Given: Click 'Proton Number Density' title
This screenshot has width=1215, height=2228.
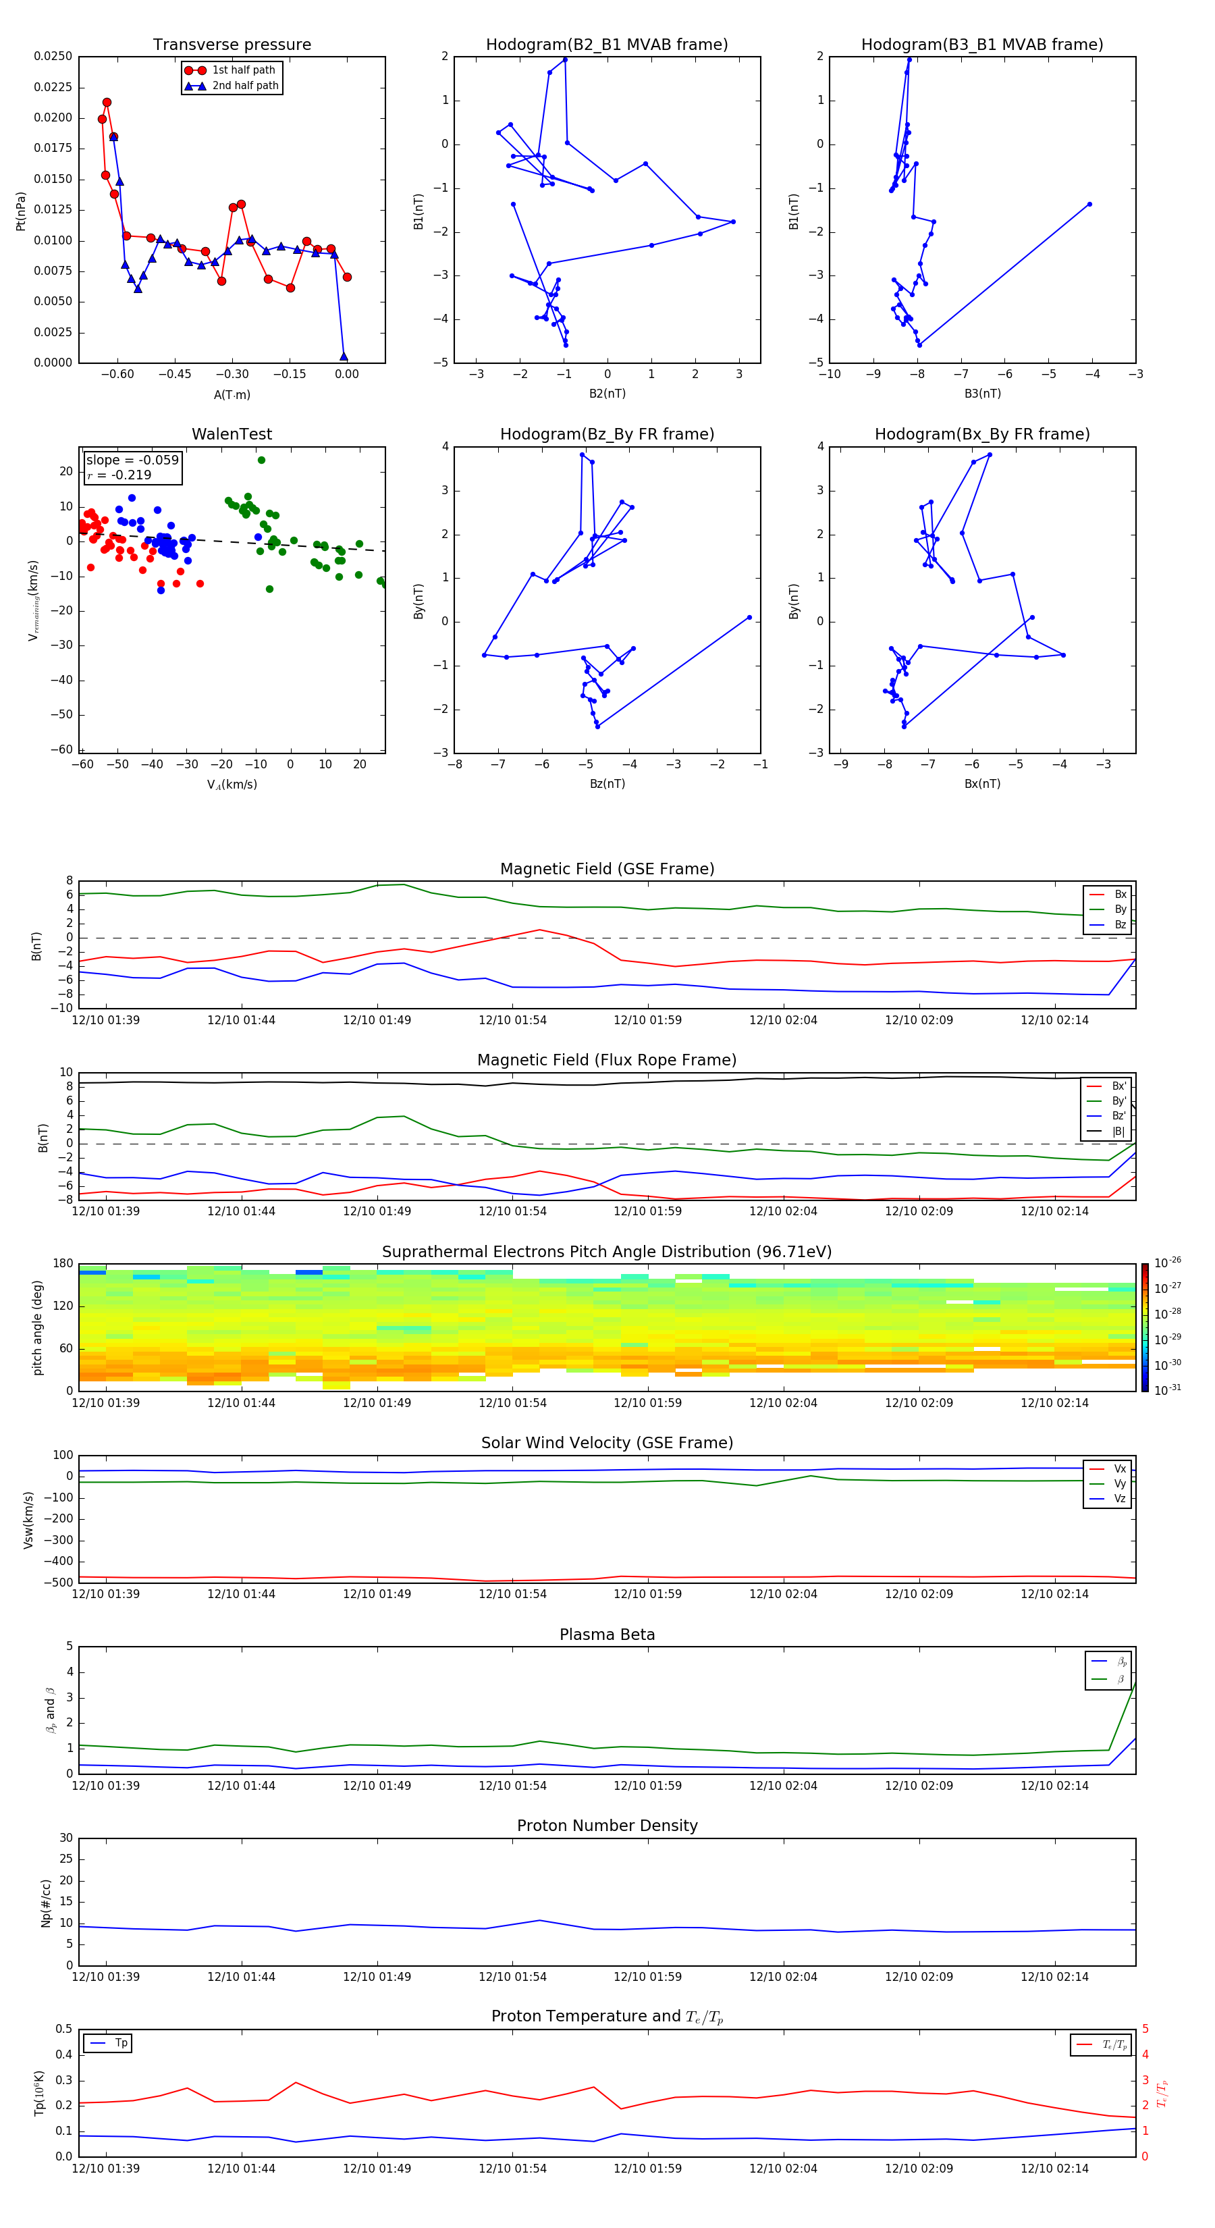Looking at the screenshot, I should click(607, 1827).
